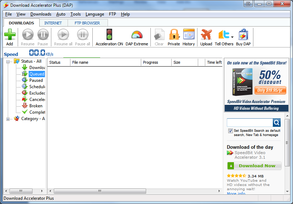Viewport: 293px width, 204px height.
Task: Open the Tools menu
Action: click(75, 14)
